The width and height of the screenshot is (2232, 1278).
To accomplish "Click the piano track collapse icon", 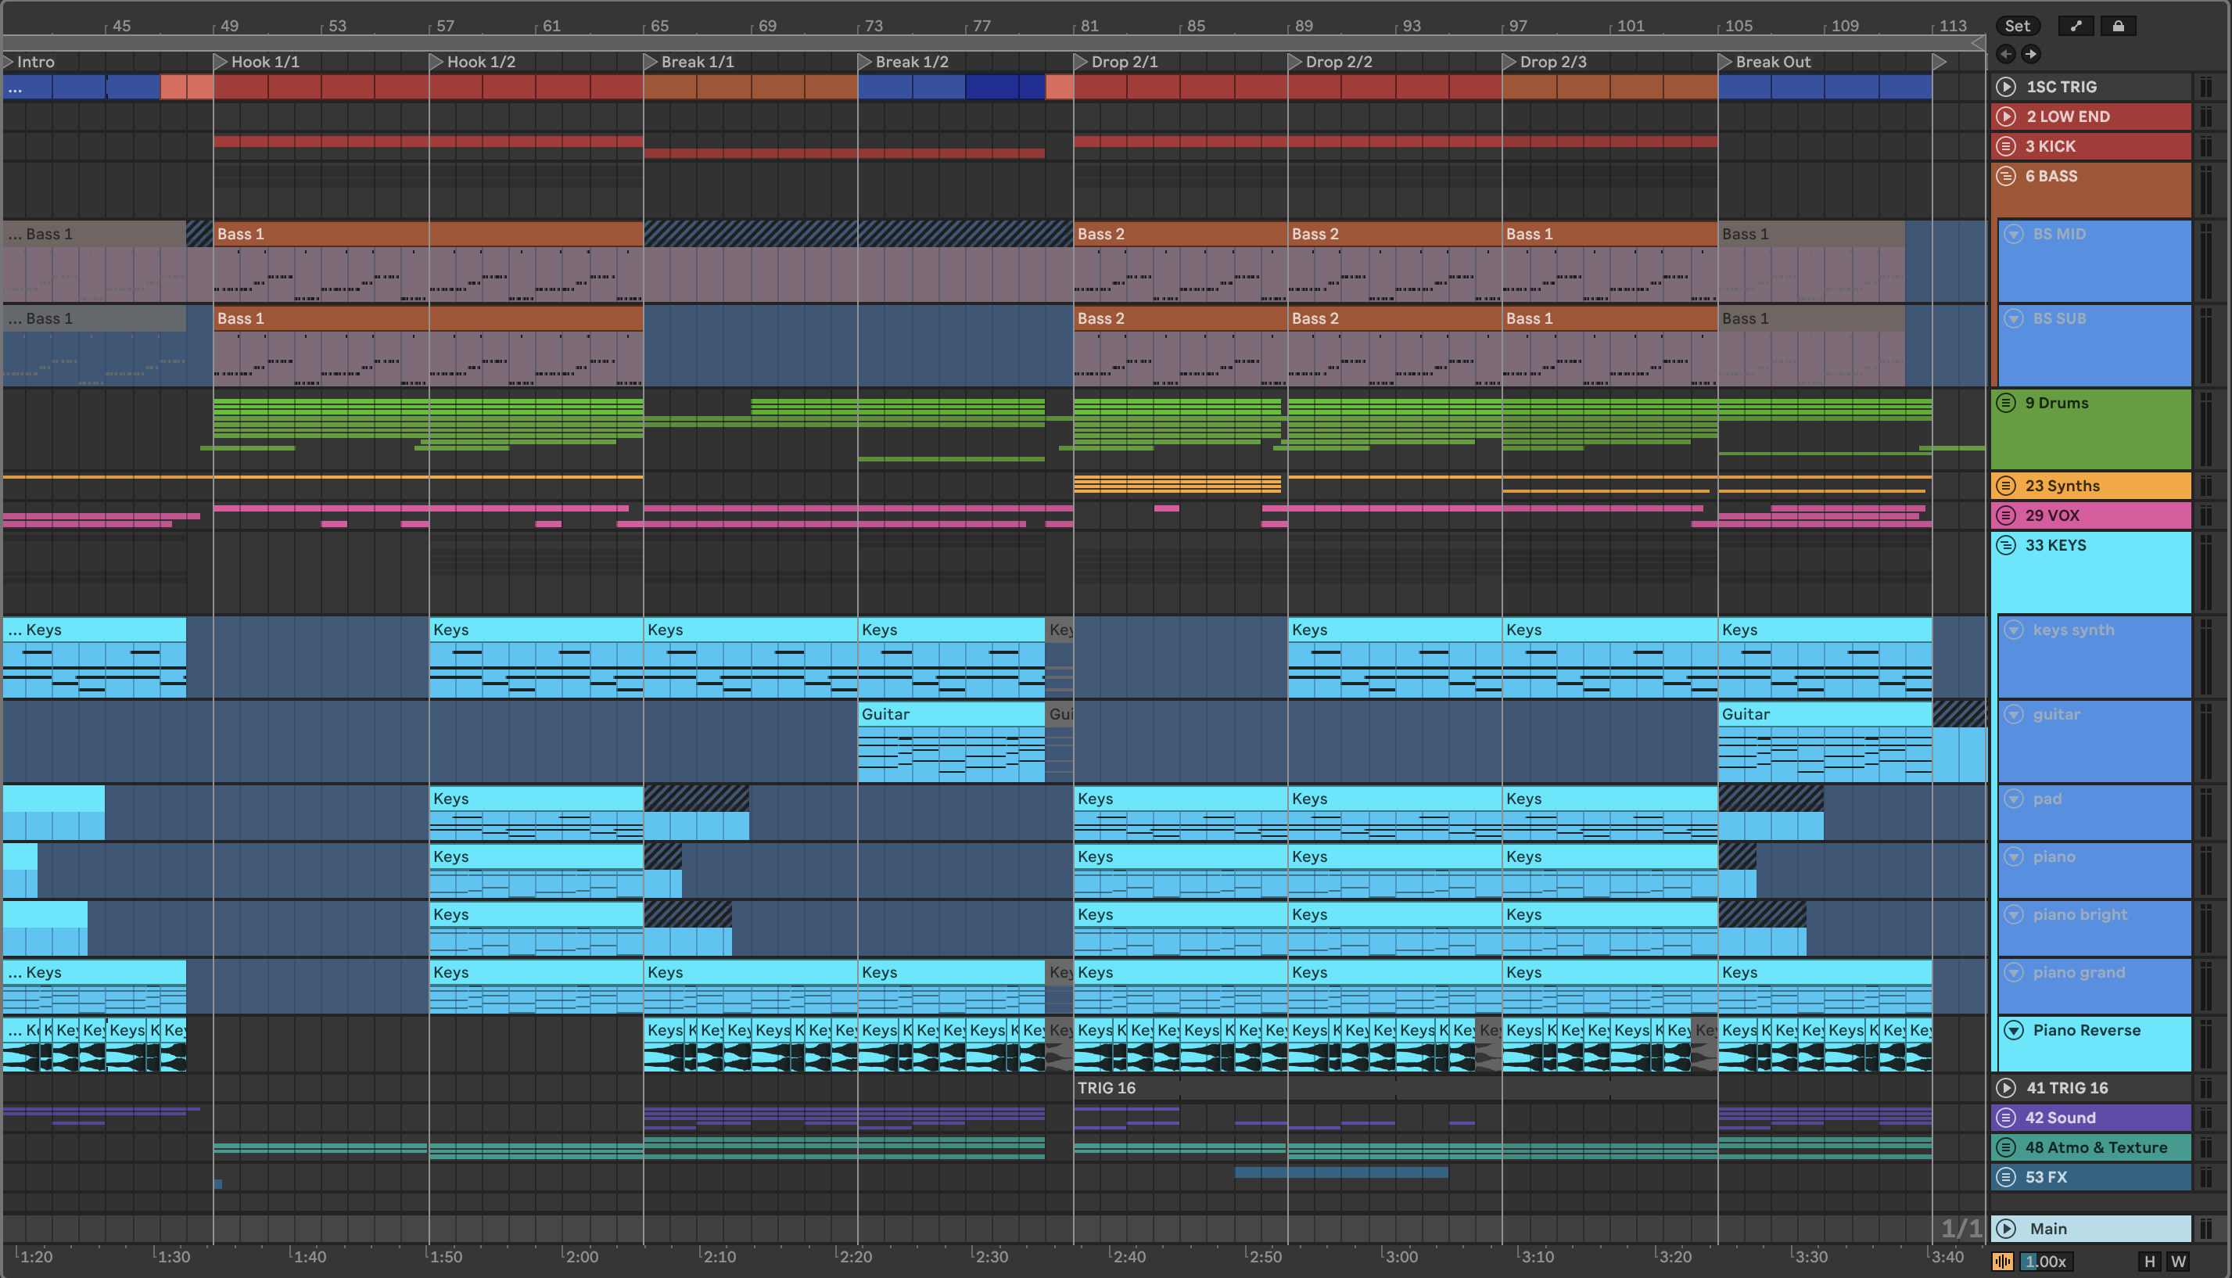I will (2015, 856).
